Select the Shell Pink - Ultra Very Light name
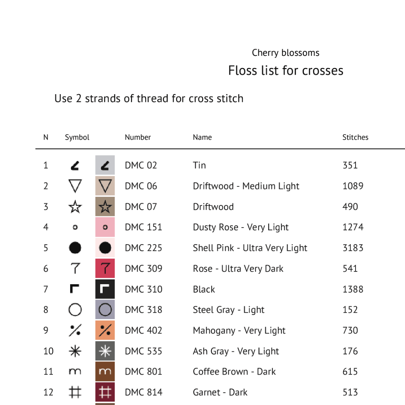The image size is (405, 405). 250,248
